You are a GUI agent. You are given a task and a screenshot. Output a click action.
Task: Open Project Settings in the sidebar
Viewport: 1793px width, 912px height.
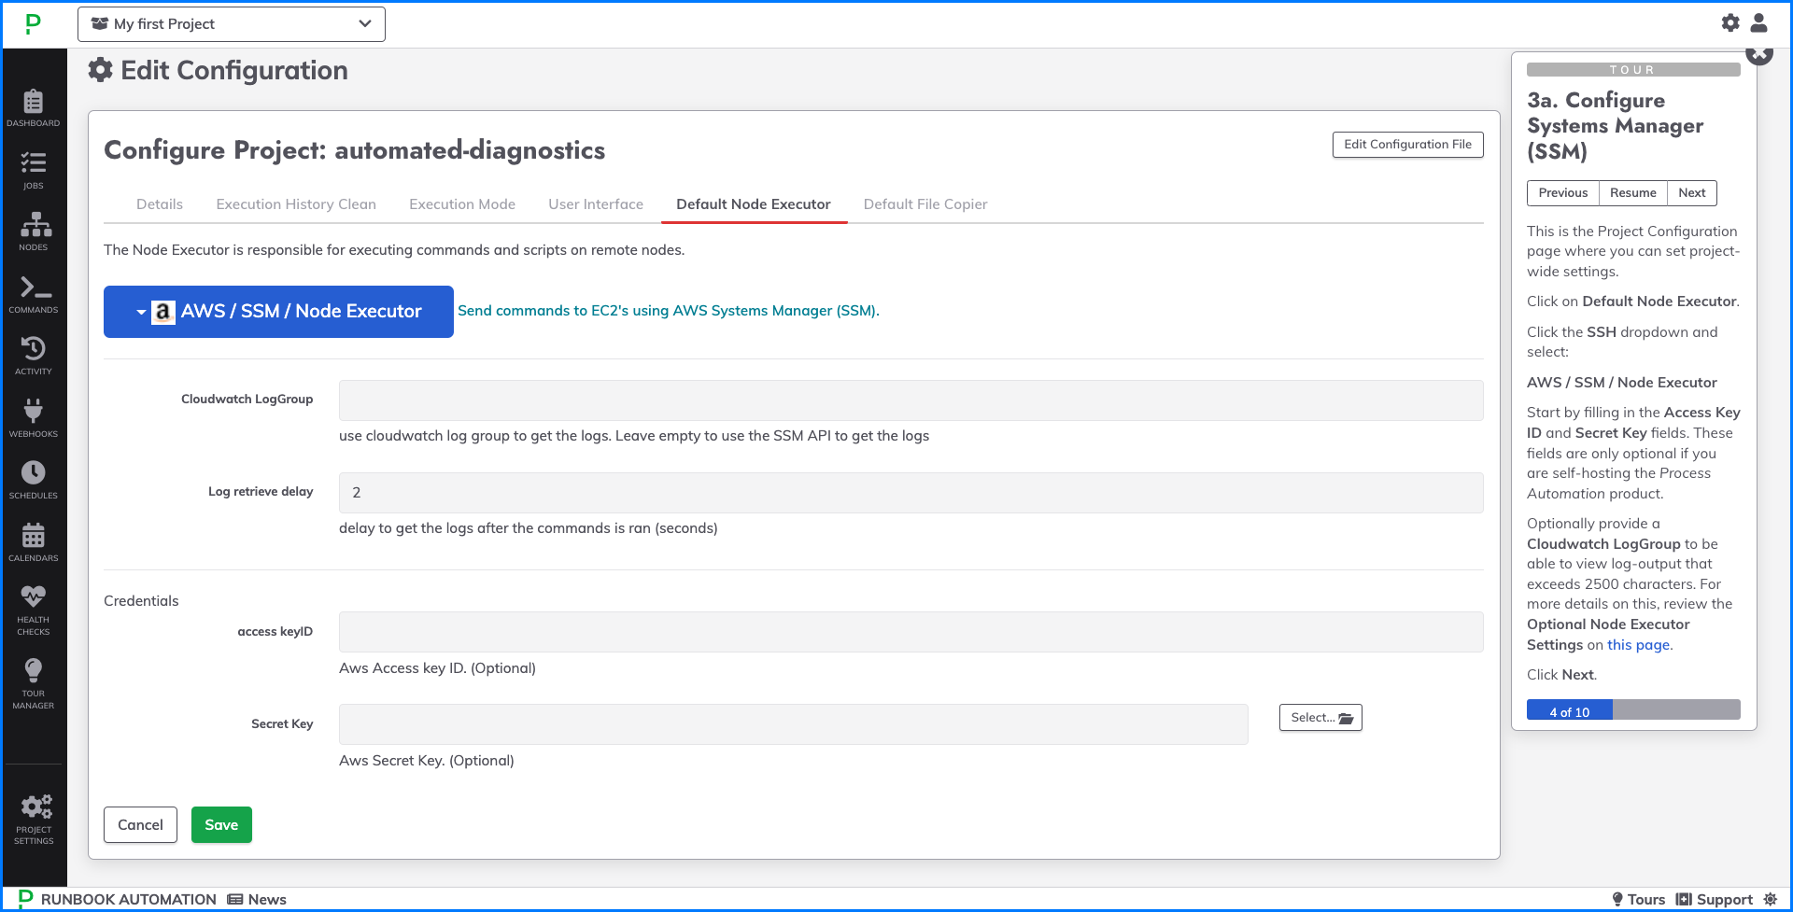coord(34,821)
